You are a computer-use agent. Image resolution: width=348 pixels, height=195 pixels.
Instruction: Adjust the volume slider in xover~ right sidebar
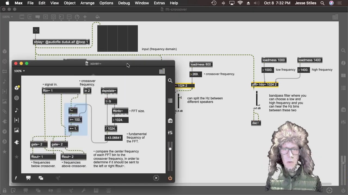(x=170, y=156)
